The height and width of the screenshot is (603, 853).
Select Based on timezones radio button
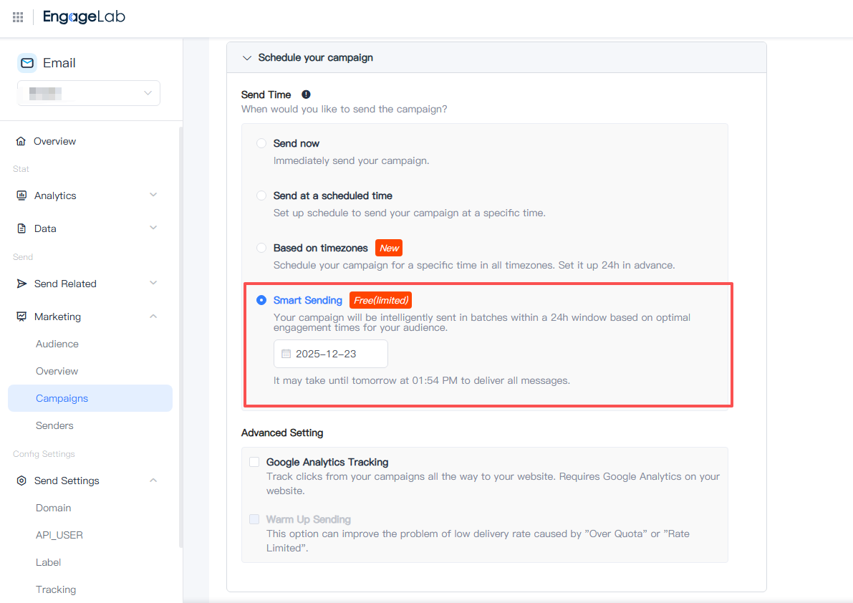click(261, 248)
